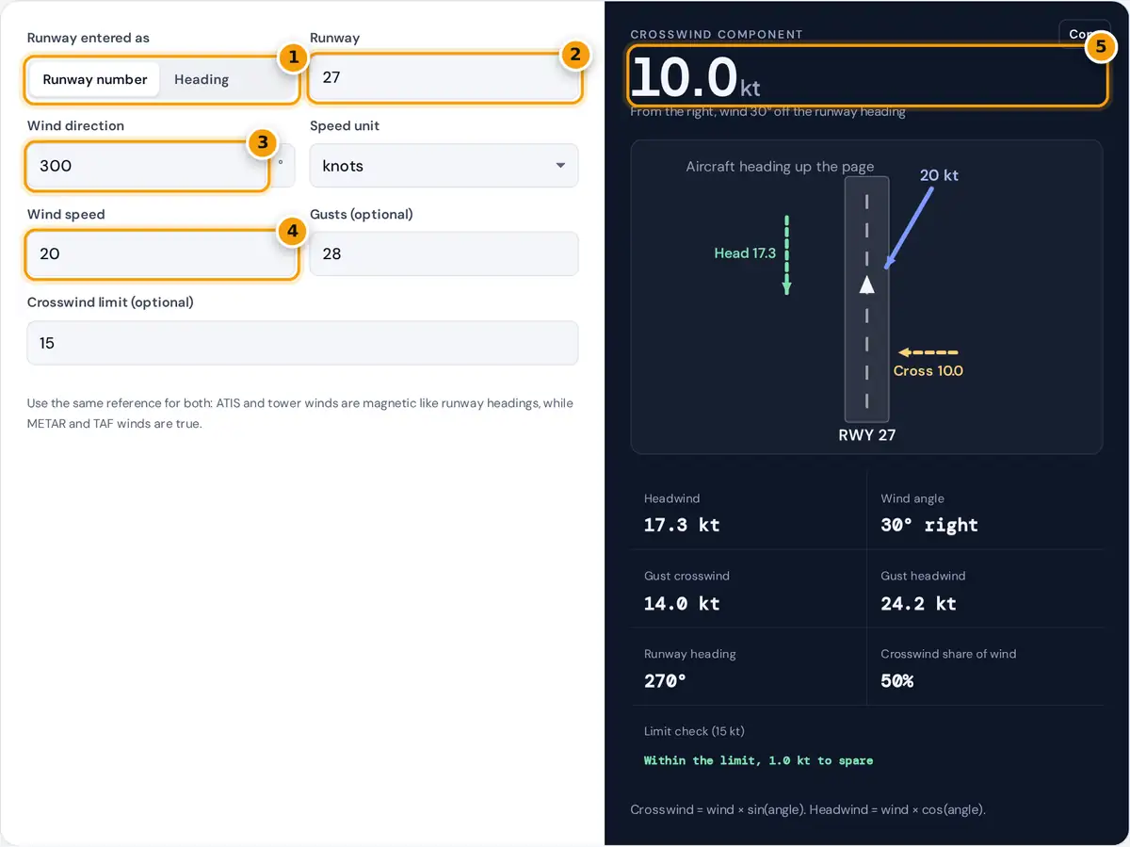The height and width of the screenshot is (847, 1130).
Task: Click the Gust headwind value 24.2 kt
Action: (918, 603)
